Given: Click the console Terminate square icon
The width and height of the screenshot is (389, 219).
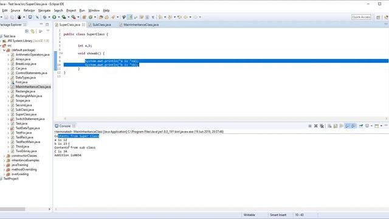Looking at the screenshot, I should 310,126.
